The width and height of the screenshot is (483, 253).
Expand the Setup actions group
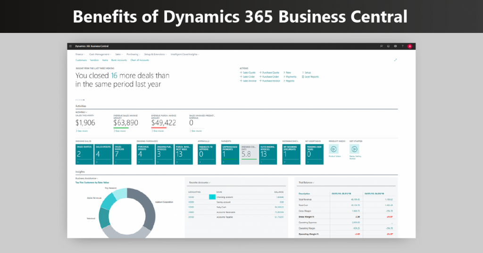click(x=307, y=72)
